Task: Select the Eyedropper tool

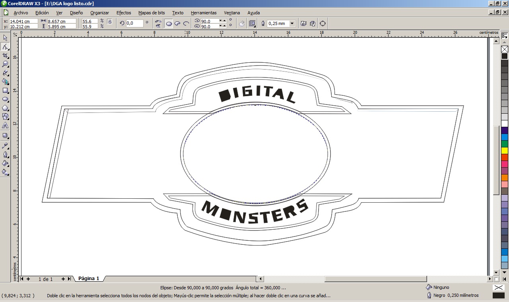Action: (5, 145)
